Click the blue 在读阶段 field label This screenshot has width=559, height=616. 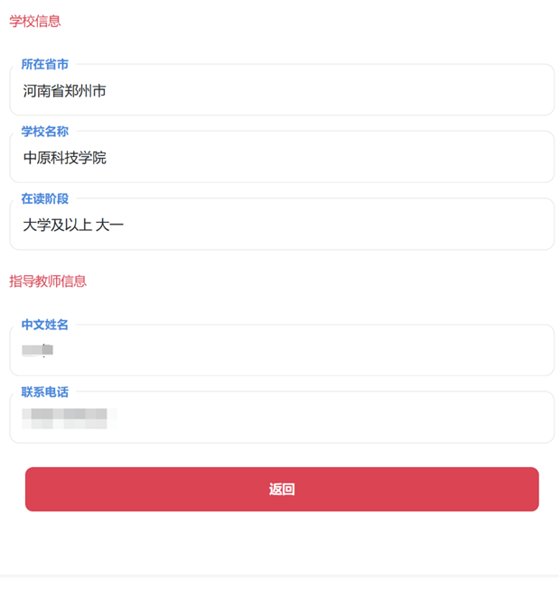[x=45, y=198]
